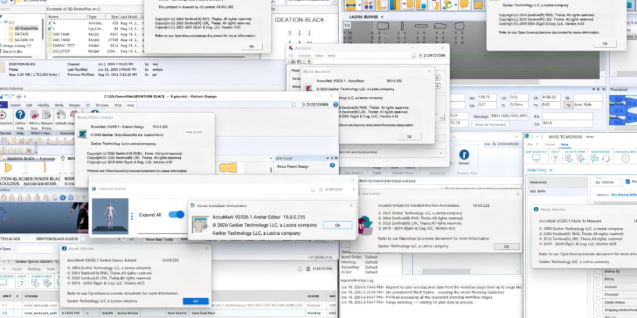Open Create menu in Pattern Design
This screenshot has height=318, width=637.
click(16, 105)
